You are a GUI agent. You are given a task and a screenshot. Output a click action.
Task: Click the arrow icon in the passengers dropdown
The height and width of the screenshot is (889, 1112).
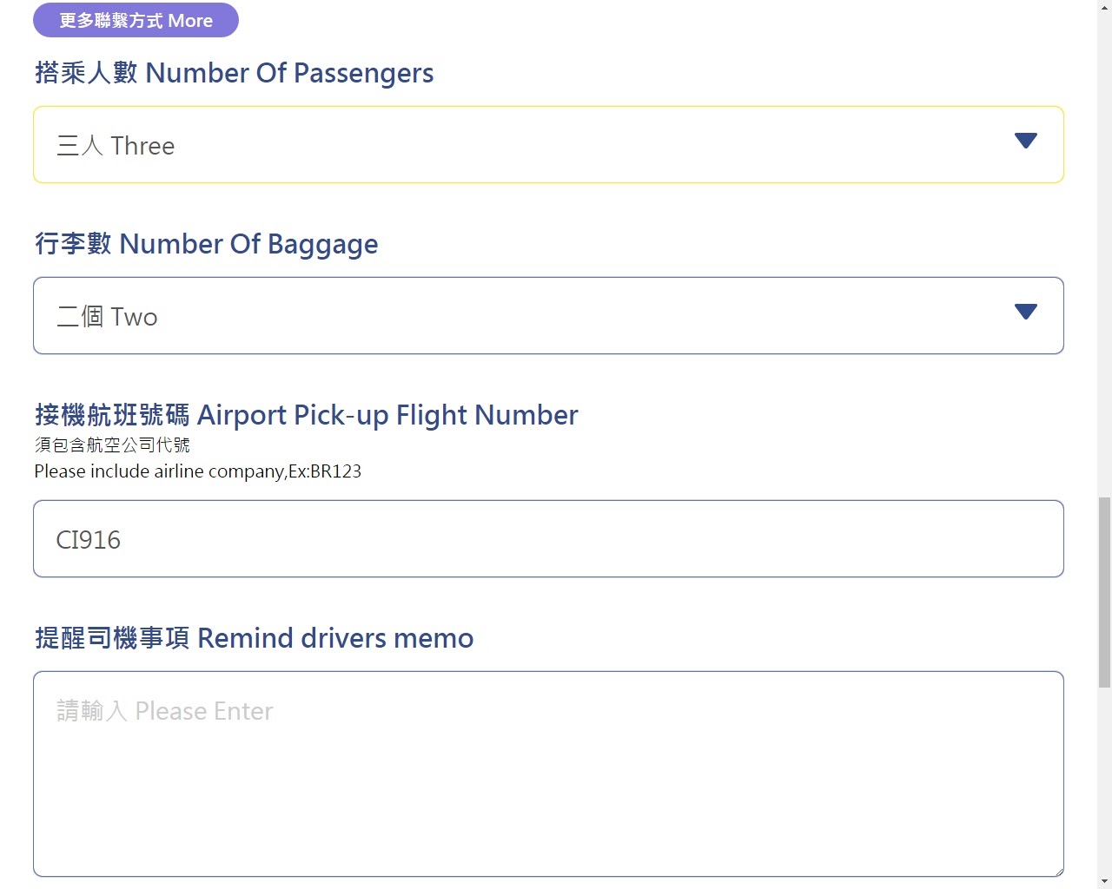point(1026,141)
